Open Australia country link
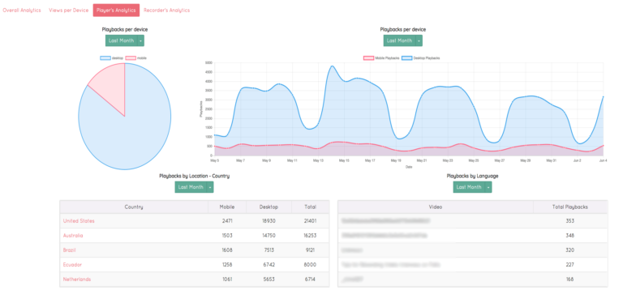Screen dimensions: 623x307 point(73,236)
